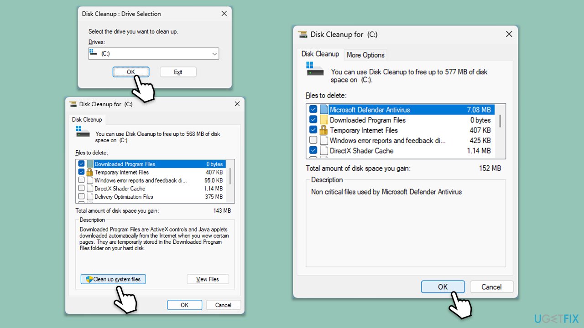Open the Drives dropdown in Drive Selection
The image size is (584, 328).
click(214, 53)
